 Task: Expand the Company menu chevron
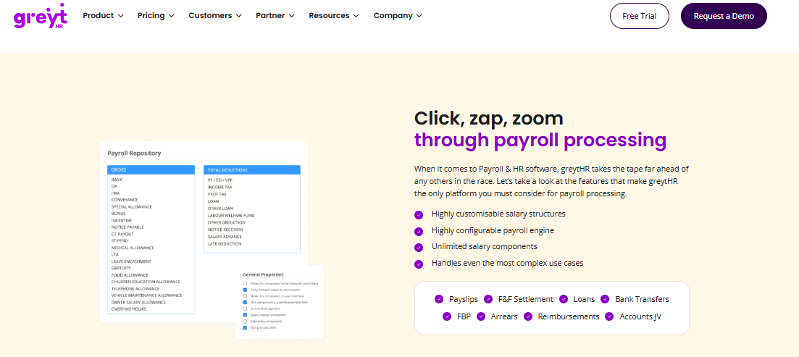coord(419,16)
